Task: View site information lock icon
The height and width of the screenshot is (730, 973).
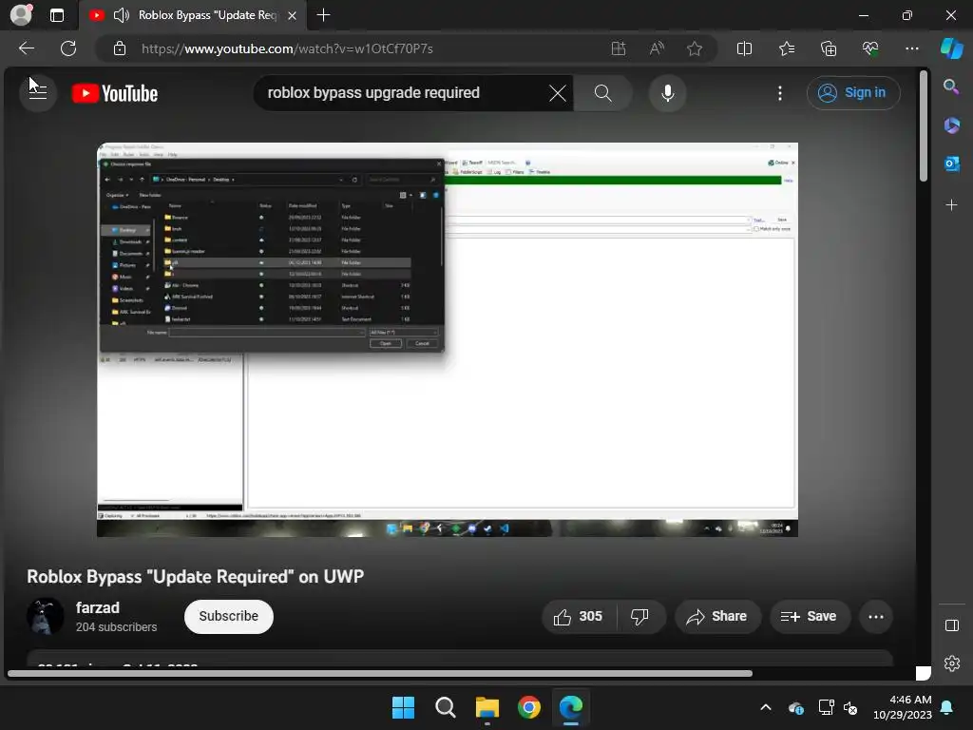Action: point(120,48)
